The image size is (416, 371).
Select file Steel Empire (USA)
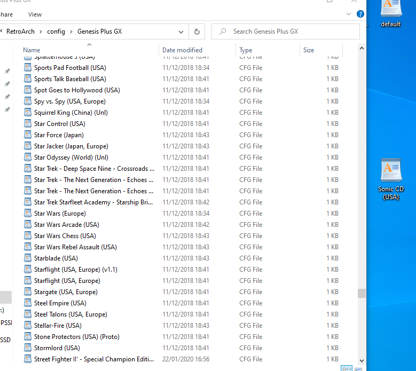click(60, 303)
